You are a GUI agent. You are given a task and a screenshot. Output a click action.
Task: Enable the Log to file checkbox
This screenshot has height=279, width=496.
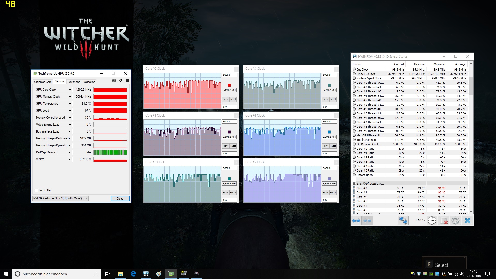[36, 190]
